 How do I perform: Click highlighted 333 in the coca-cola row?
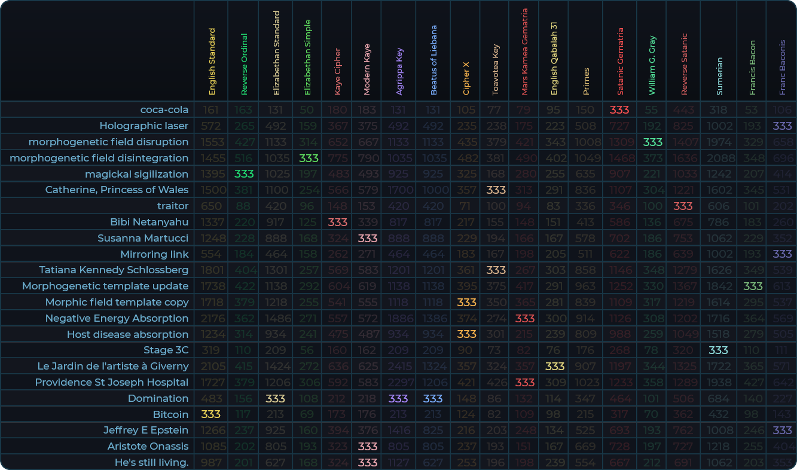[619, 109]
